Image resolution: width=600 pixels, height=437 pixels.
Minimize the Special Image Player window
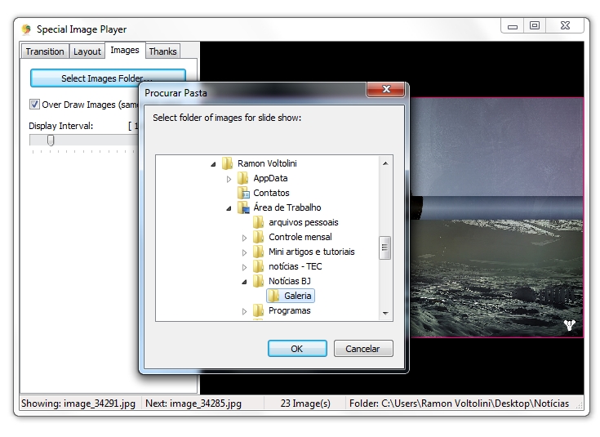tap(513, 26)
